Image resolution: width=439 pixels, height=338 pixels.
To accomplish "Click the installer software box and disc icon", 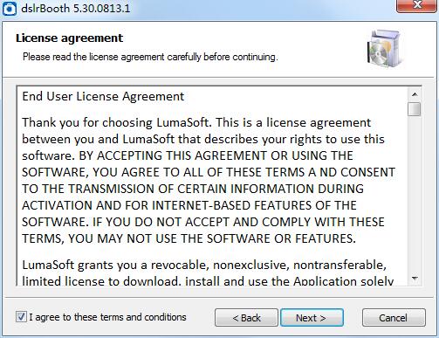I will 385,49.
